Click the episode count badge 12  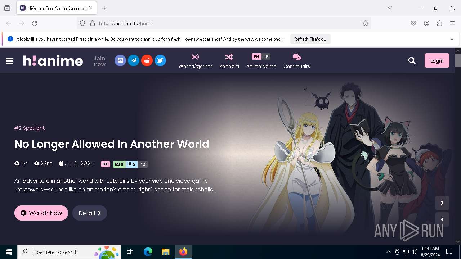pos(143,164)
